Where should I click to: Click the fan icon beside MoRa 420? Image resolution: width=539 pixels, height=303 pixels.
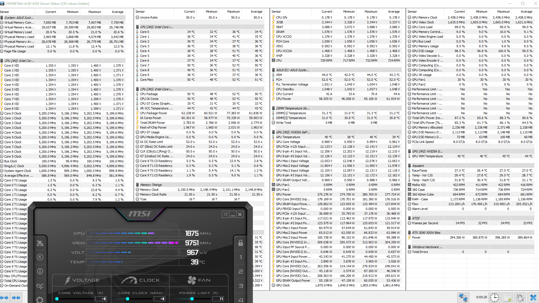409,185
